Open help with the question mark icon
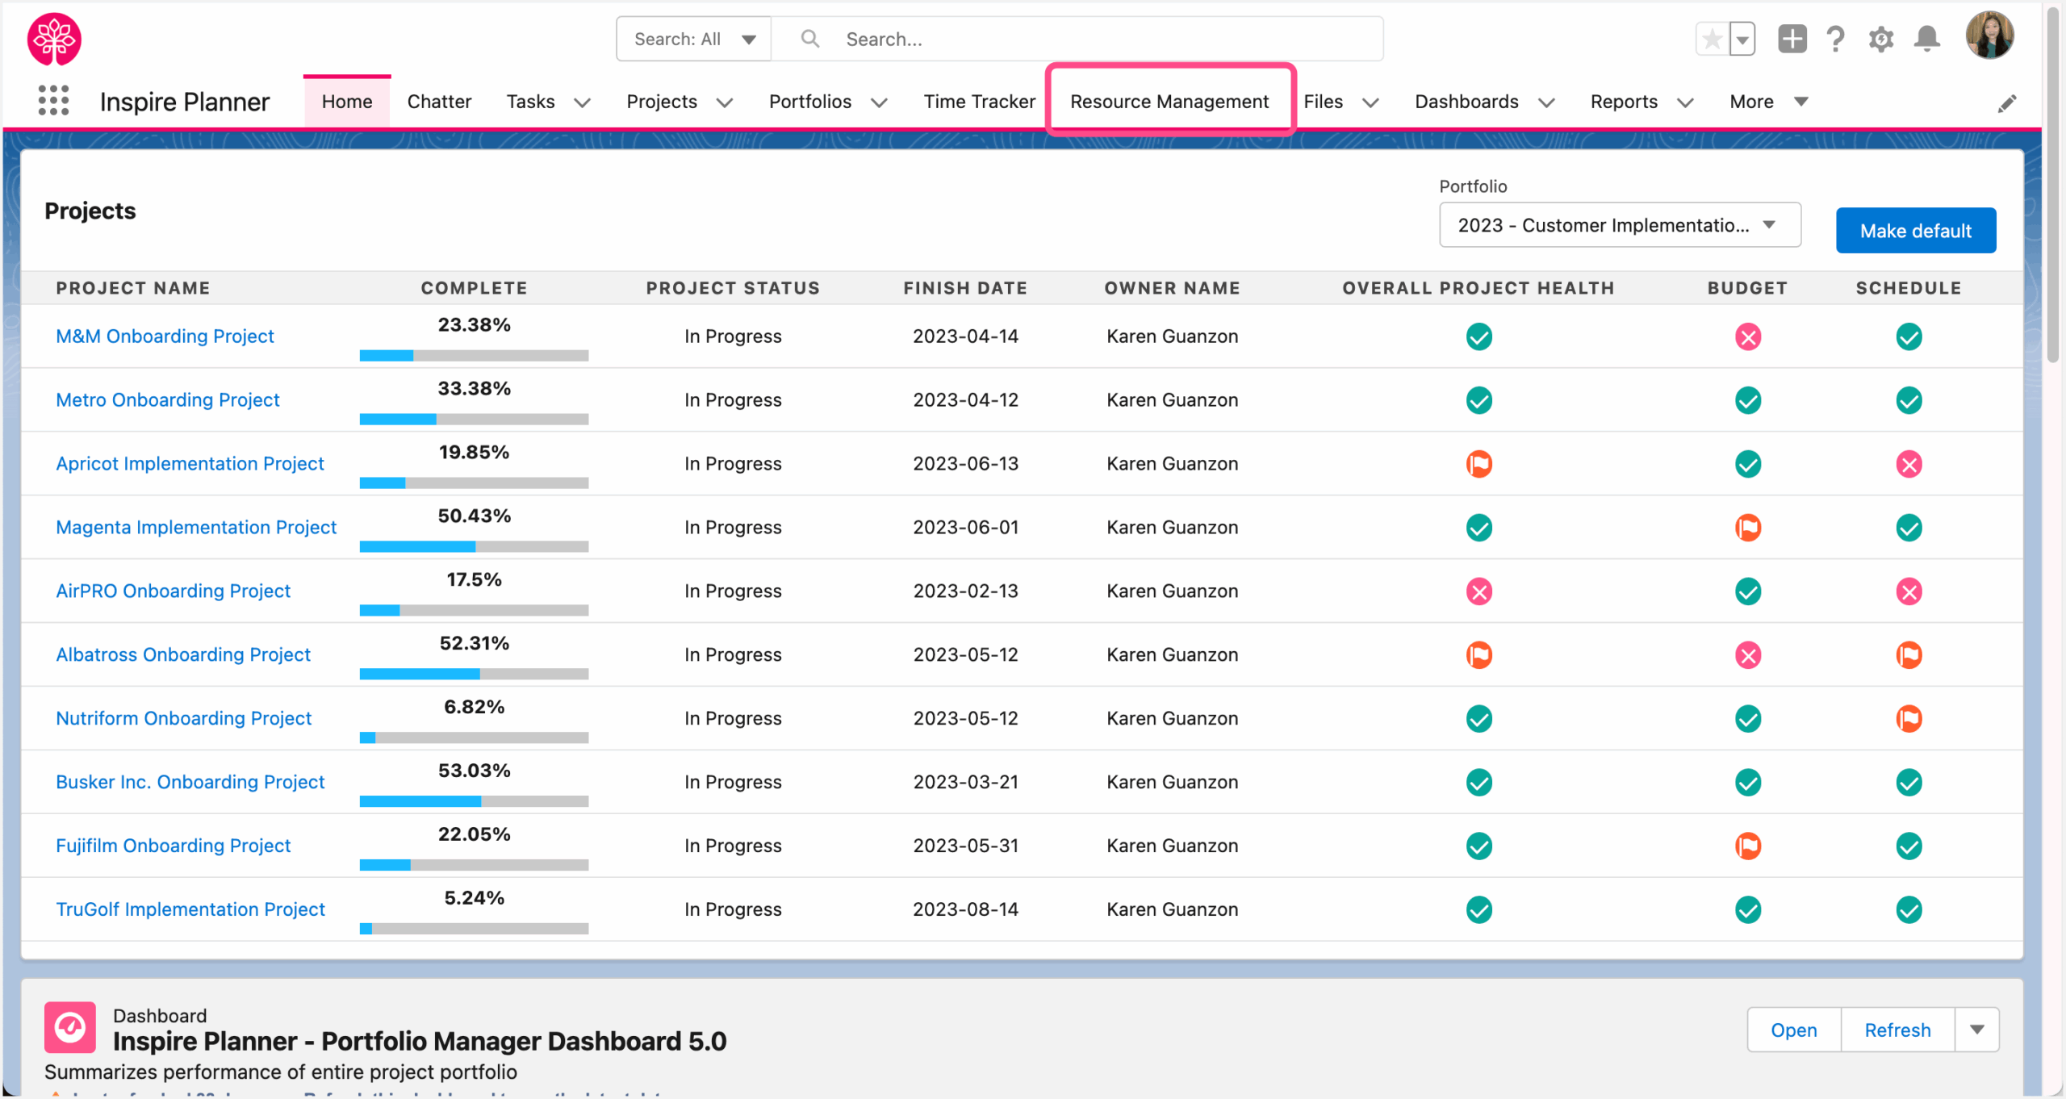Viewport: 2066px width, 1099px height. pyautogui.click(x=1835, y=38)
